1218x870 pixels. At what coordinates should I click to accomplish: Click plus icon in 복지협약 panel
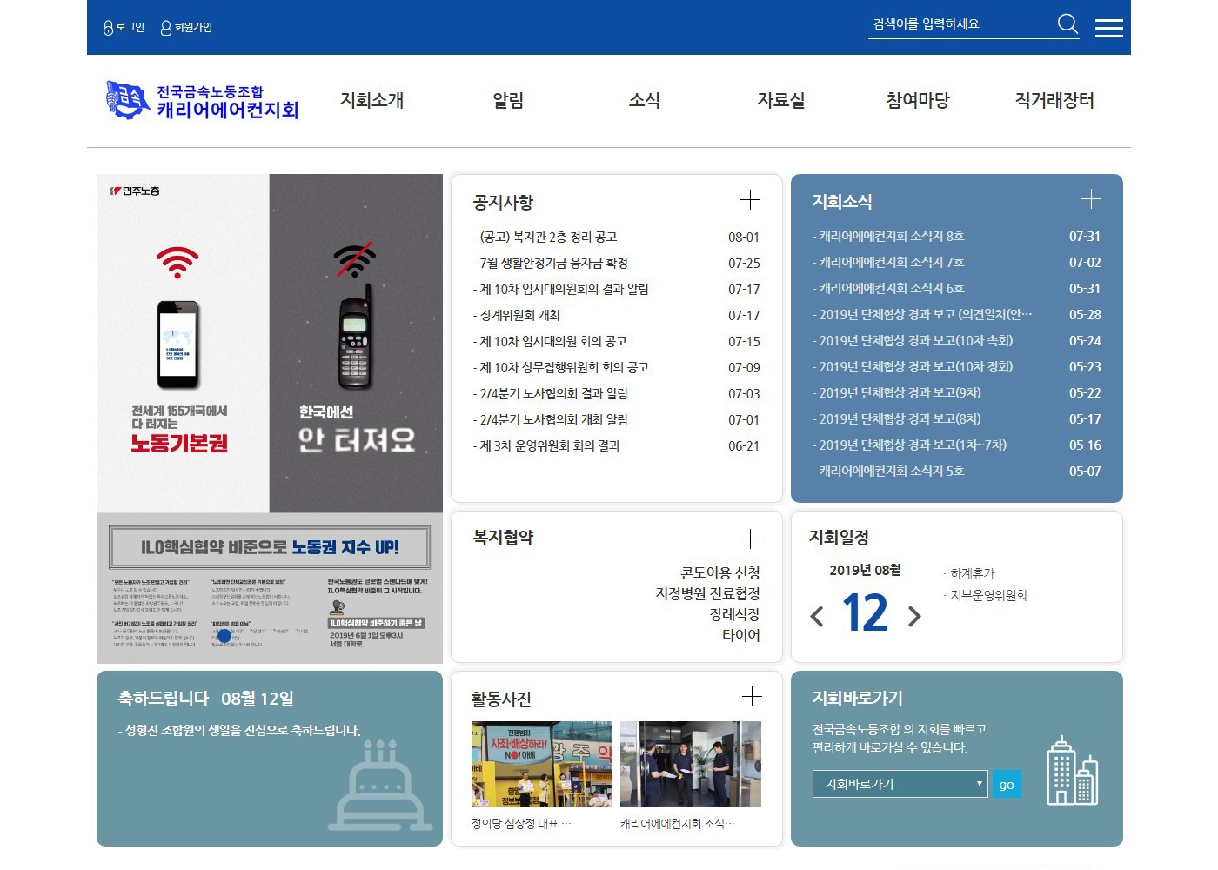coord(750,539)
